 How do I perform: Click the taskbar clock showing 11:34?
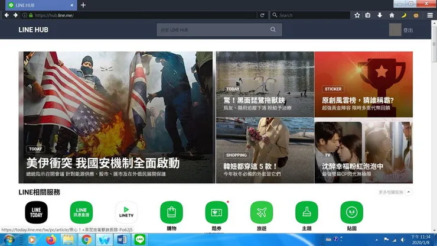(x=421, y=239)
